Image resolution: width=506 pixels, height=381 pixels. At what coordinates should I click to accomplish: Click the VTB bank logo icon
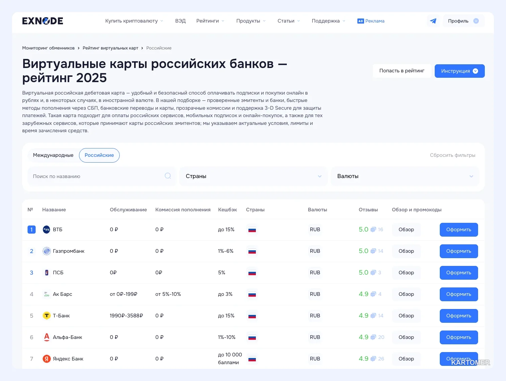point(46,230)
